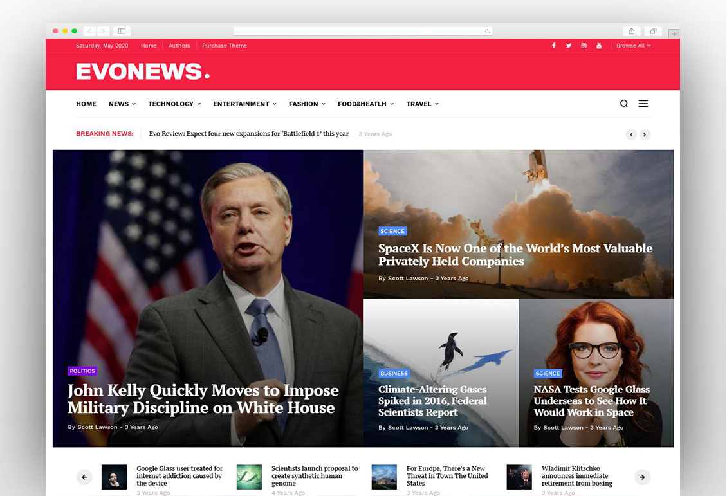The image size is (727, 496).
Task: Slide the bottom post carousel left
Action: [x=84, y=477]
